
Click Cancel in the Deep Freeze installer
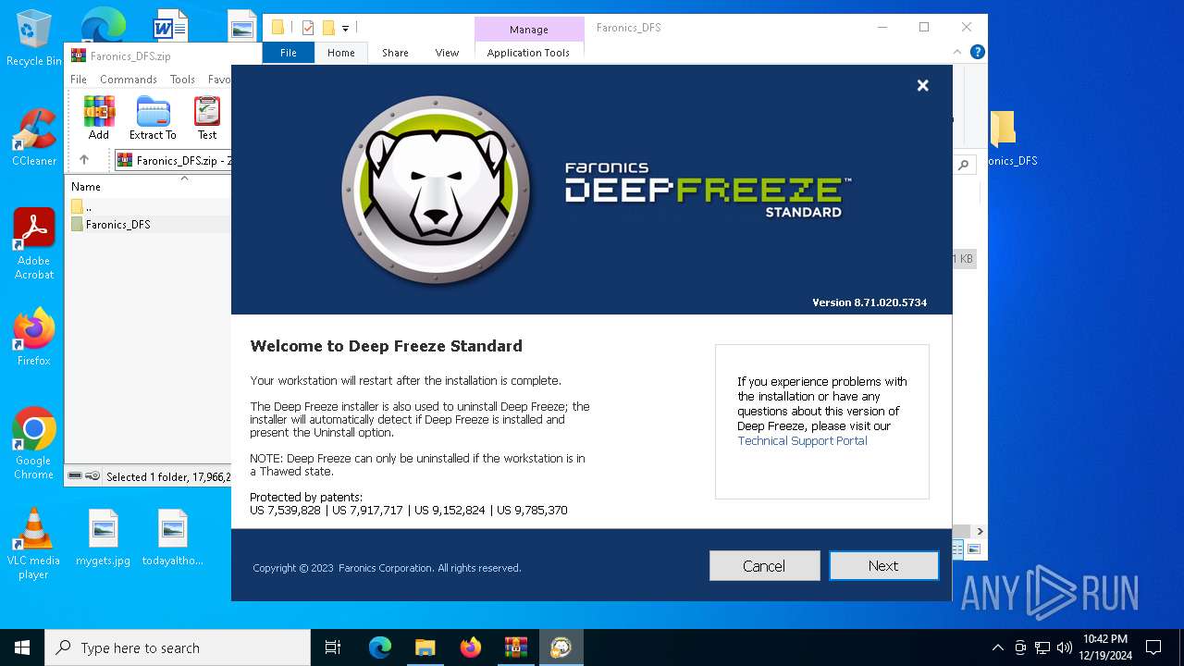coord(764,565)
